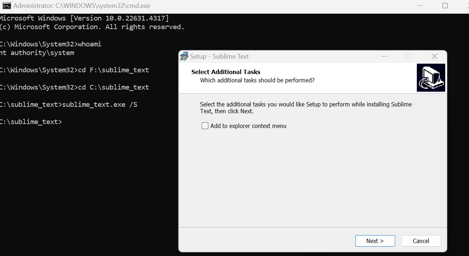Click the X icon to close the Setup wizard
This screenshot has width=469, height=256.
coord(434,56)
